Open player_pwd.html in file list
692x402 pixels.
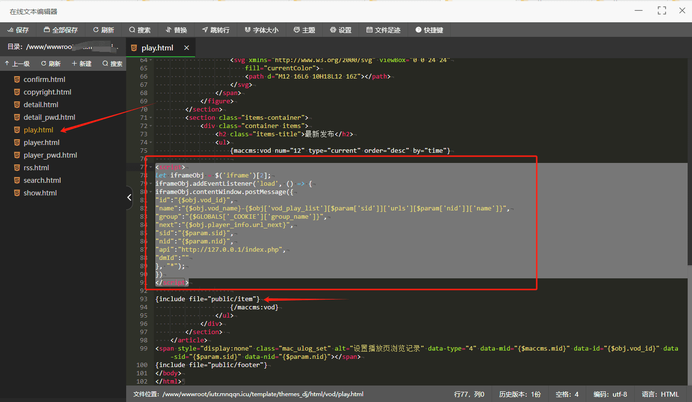tap(50, 155)
